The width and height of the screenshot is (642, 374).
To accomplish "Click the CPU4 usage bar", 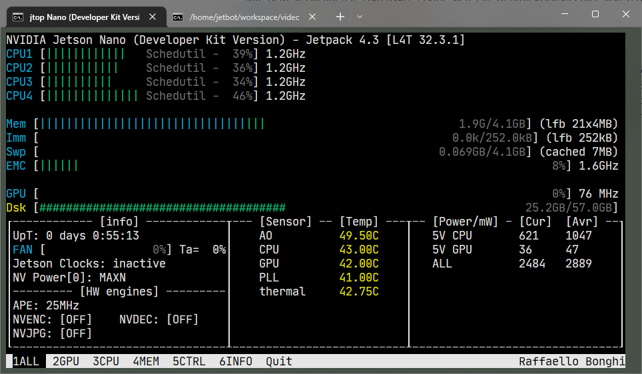I will pos(92,96).
